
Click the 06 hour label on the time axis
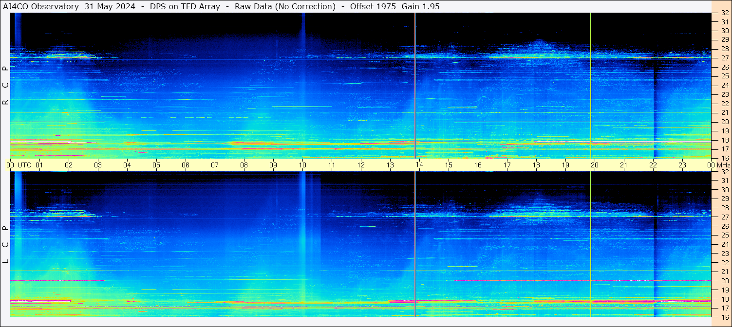pyautogui.click(x=186, y=165)
